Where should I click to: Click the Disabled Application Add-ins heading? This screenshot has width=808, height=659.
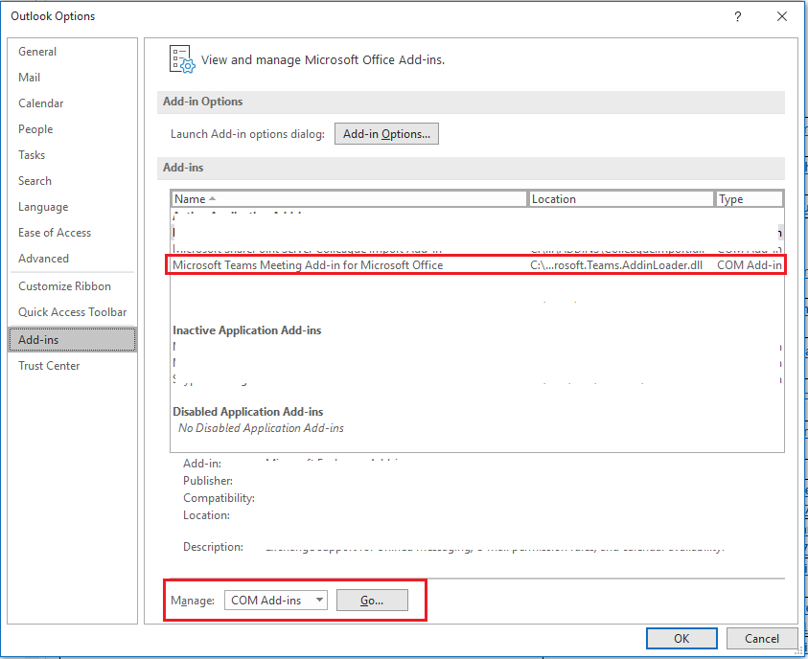click(x=248, y=412)
